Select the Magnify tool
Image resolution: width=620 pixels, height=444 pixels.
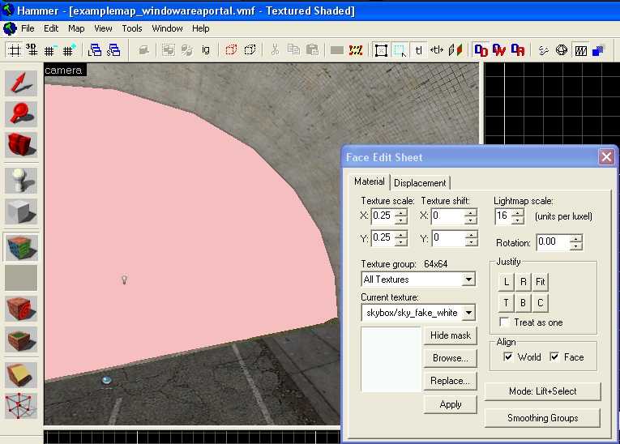(x=21, y=114)
